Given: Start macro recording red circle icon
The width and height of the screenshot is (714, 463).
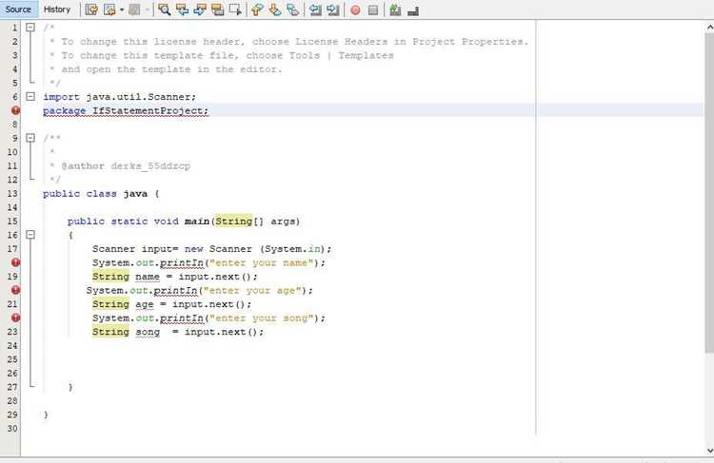Looking at the screenshot, I should tap(356, 10).
